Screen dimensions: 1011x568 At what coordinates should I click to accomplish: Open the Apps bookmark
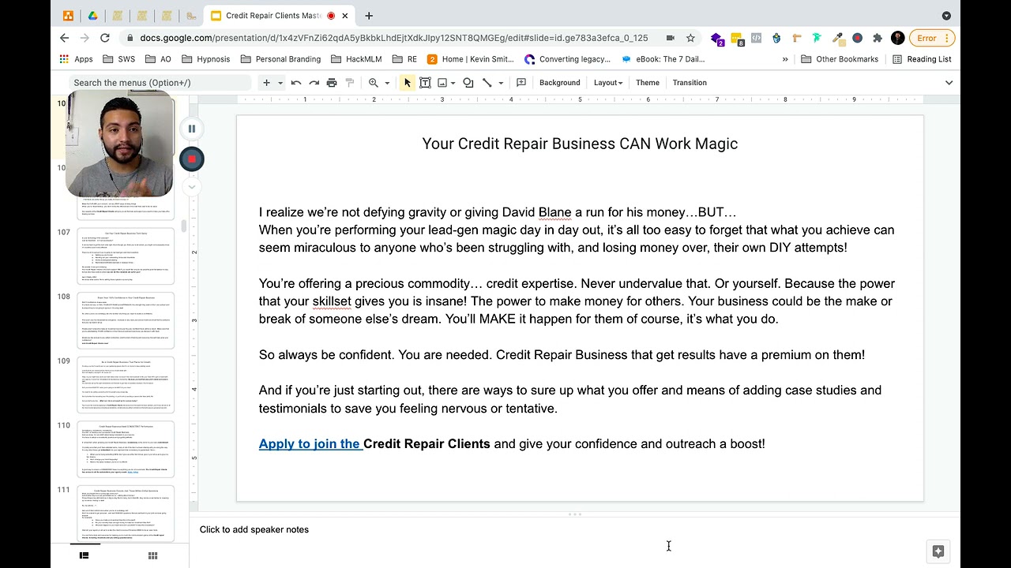click(76, 59)
